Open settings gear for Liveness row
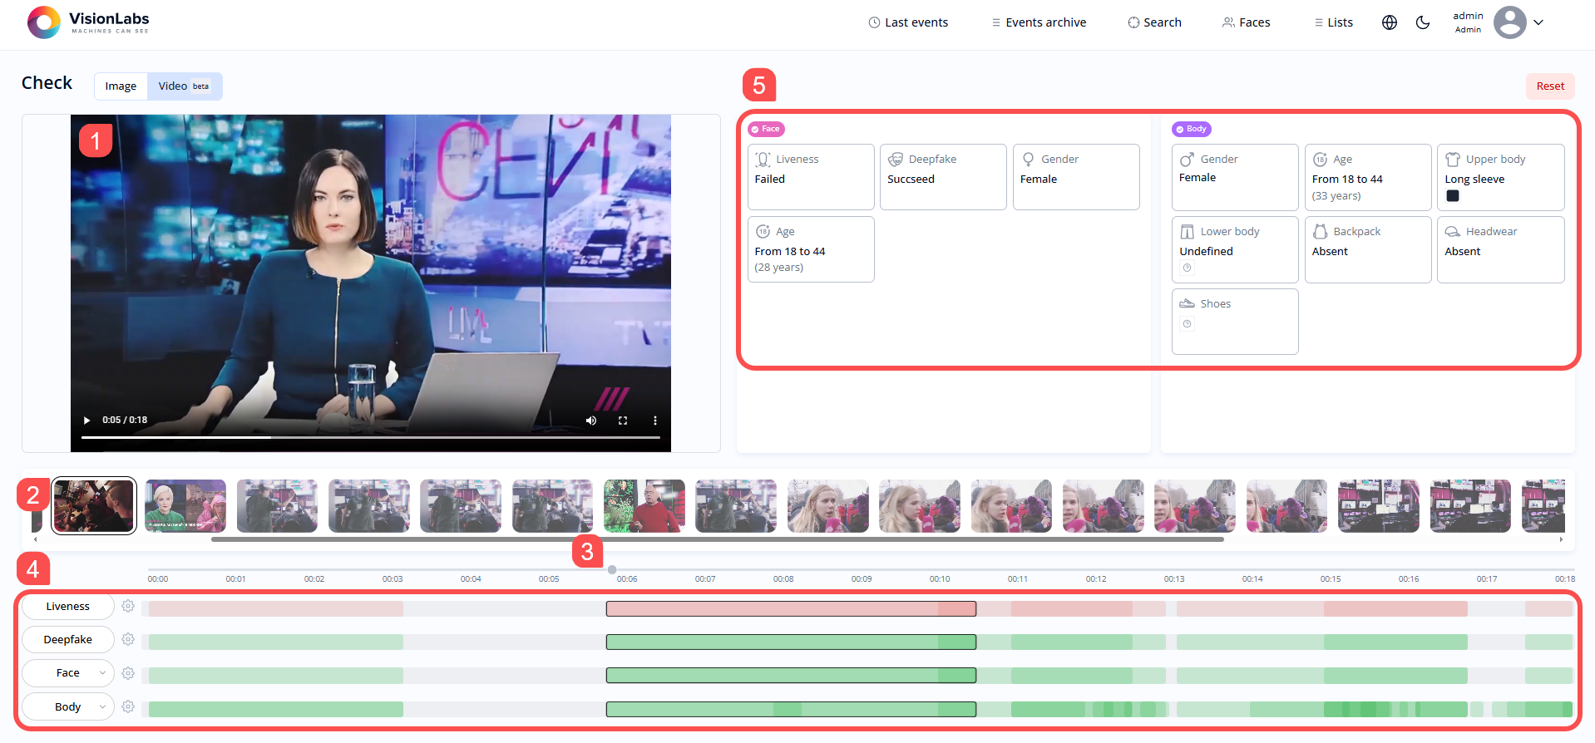1595x743 pixels. 128,607
